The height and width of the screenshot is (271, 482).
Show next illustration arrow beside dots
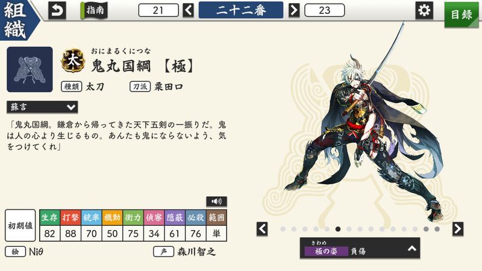coord(458,229)
